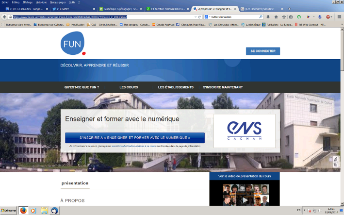Show bookmarks list icon next to star
Screen dimensions: 344x215
(291, 17)
